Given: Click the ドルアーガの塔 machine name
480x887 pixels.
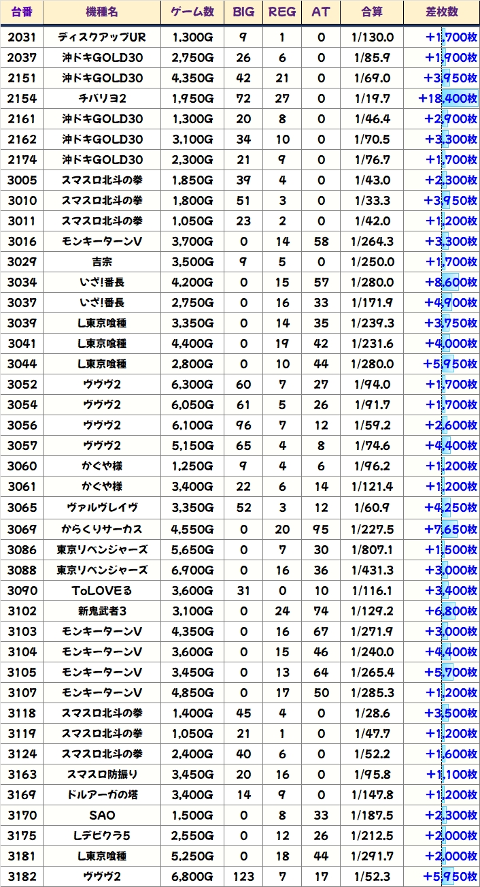Looking at the screenshot, I should tap(102, 794).
